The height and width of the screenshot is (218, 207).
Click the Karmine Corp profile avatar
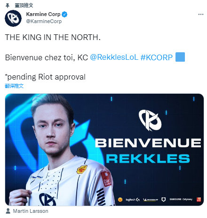pos(13,18)
